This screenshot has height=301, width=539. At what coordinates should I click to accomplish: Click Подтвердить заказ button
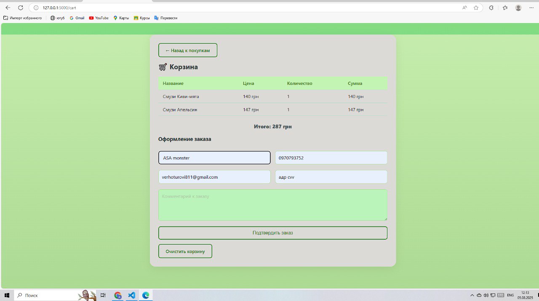pos(273,233)
